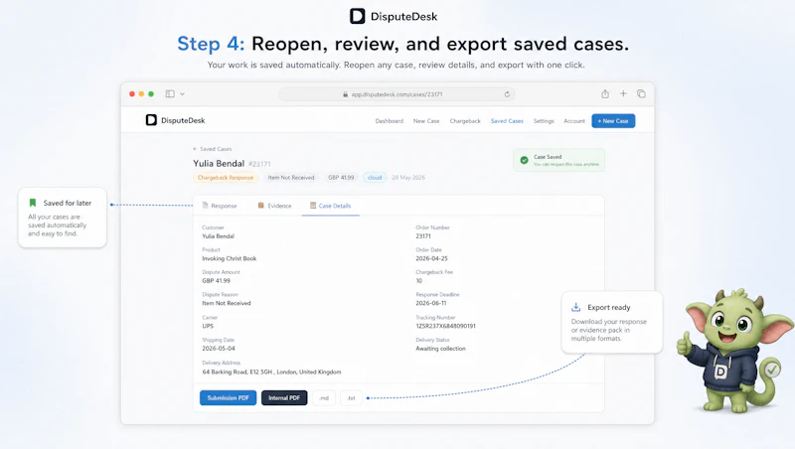The image size is (795, 449).
Task: Open the Account nav item
Action: (x=574, y=121)
